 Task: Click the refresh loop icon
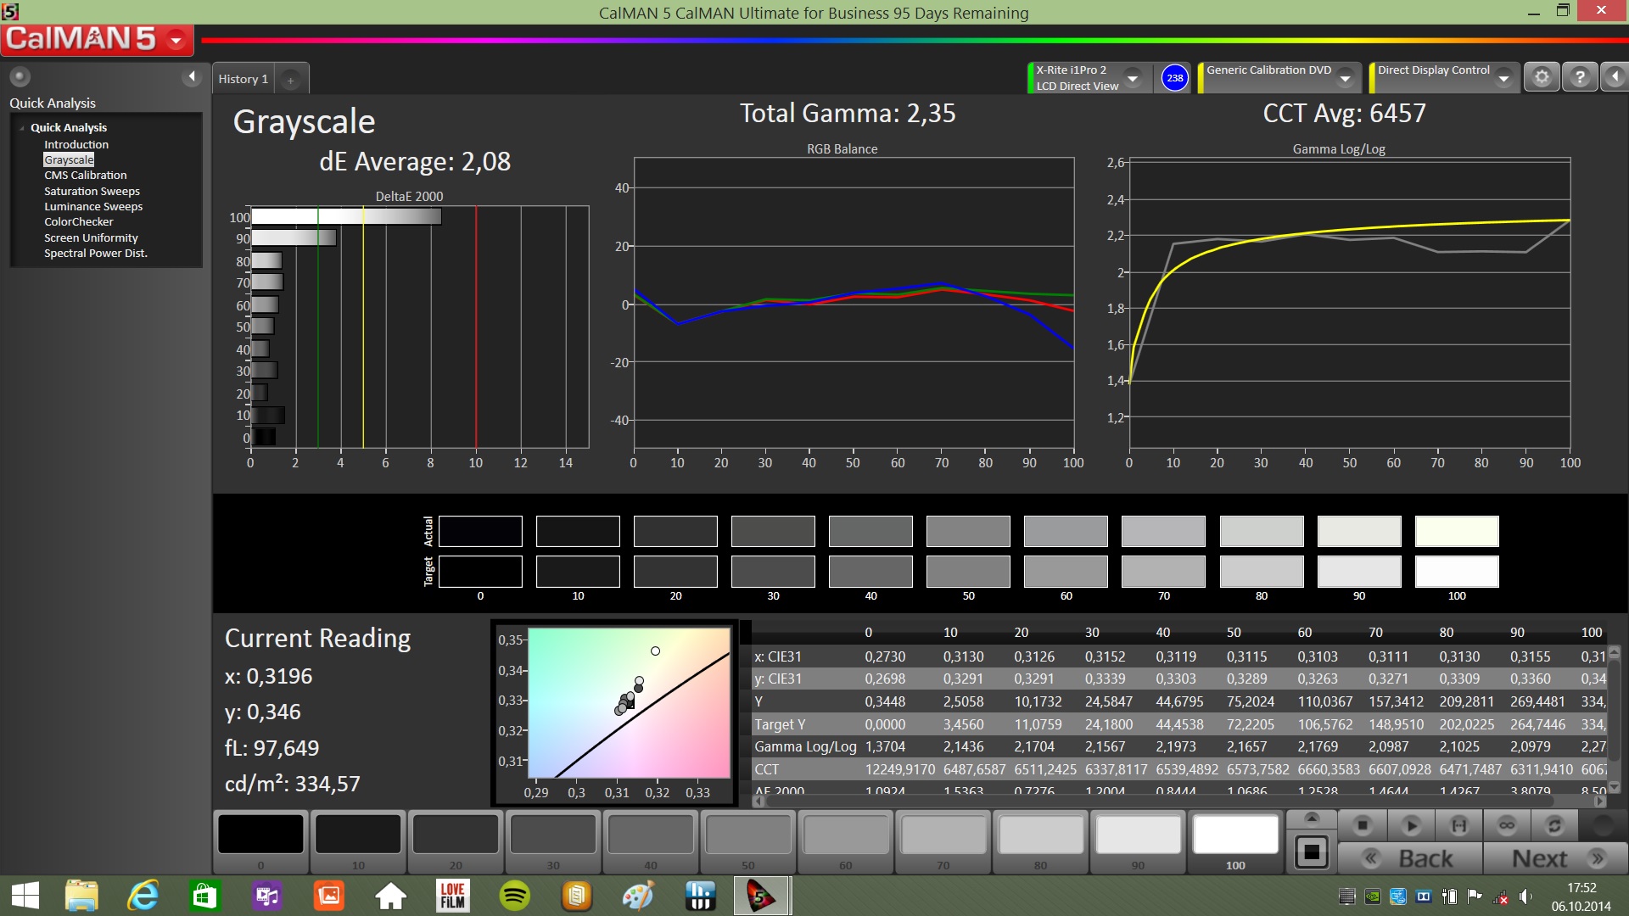1554,825
